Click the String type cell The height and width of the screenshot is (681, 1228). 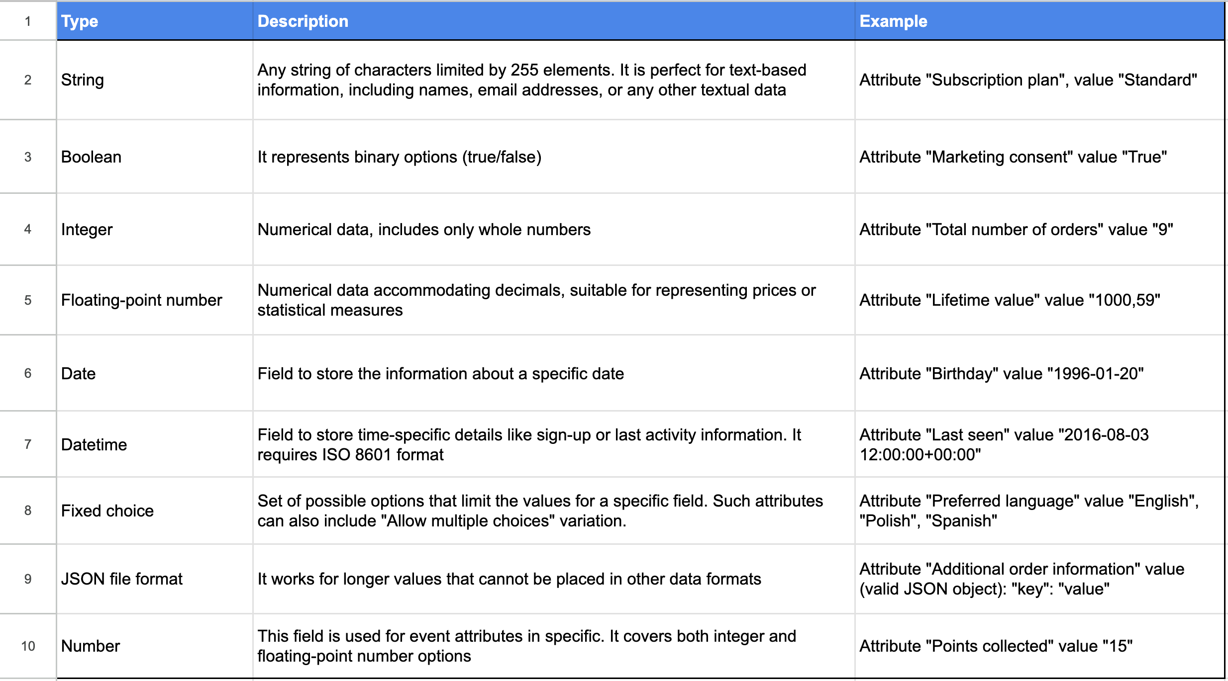(x=154, y=80)
